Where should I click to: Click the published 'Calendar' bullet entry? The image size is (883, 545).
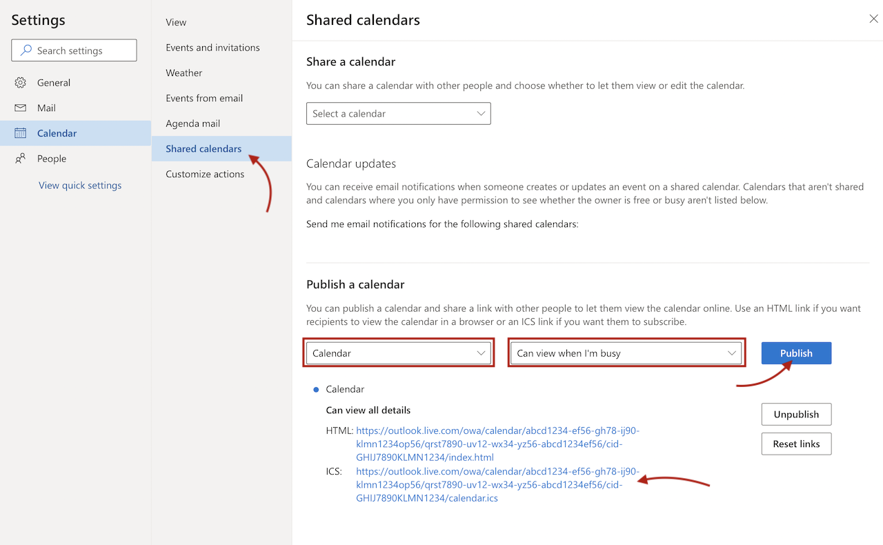(x=345, y=389)
